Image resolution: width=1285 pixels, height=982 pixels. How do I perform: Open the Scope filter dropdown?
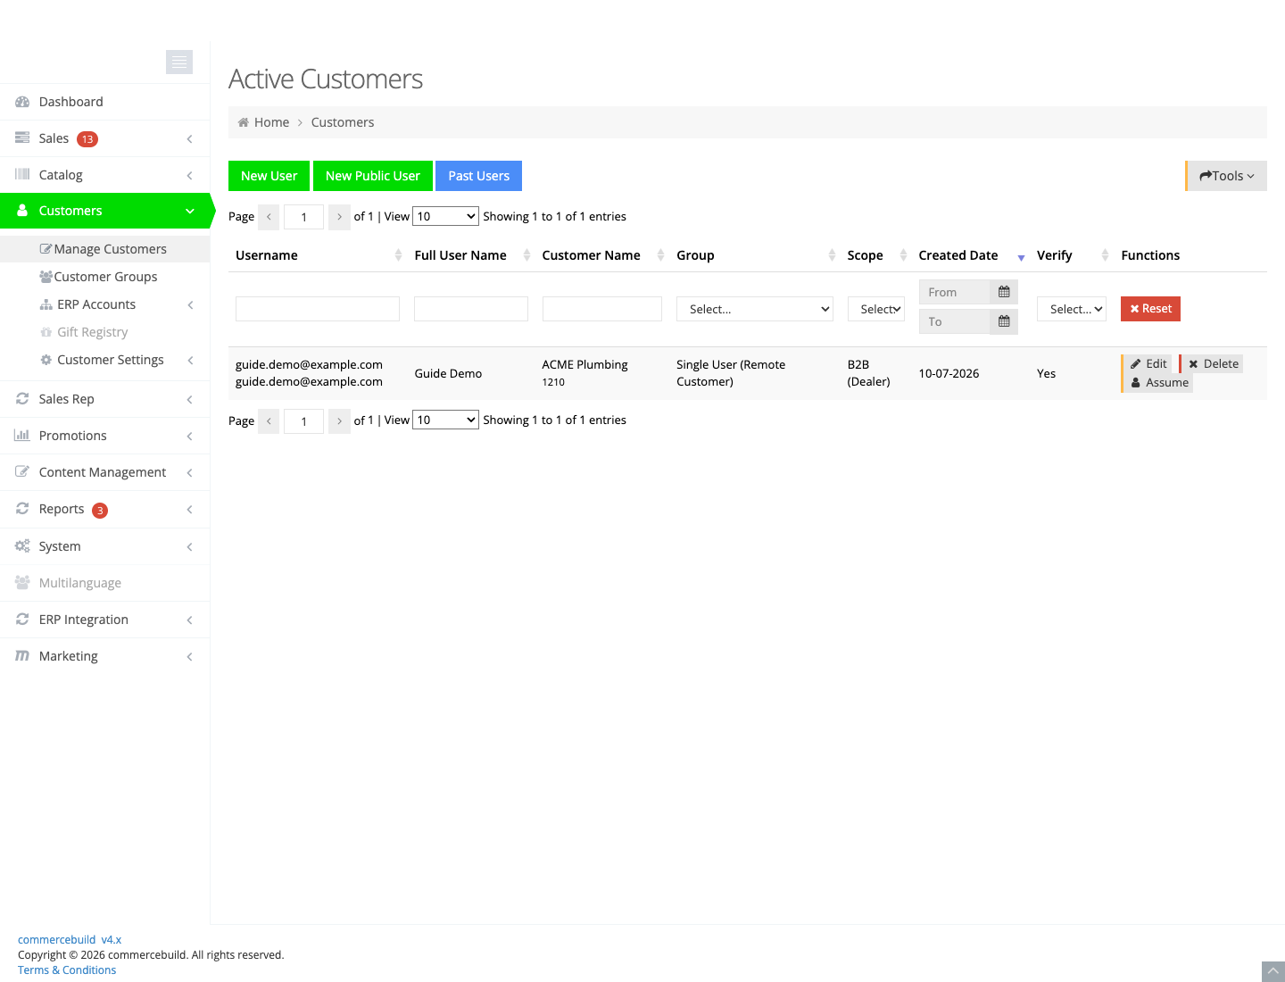[876, 309]
